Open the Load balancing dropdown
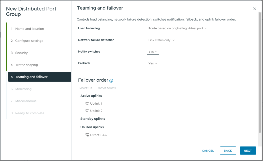The width and height of the screenshot is (263, 161). (177, 28)
